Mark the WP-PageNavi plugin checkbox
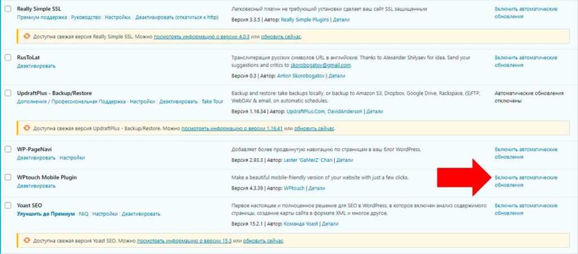The width and height of the screenshot is (578, 254). (x=8, y=149)
